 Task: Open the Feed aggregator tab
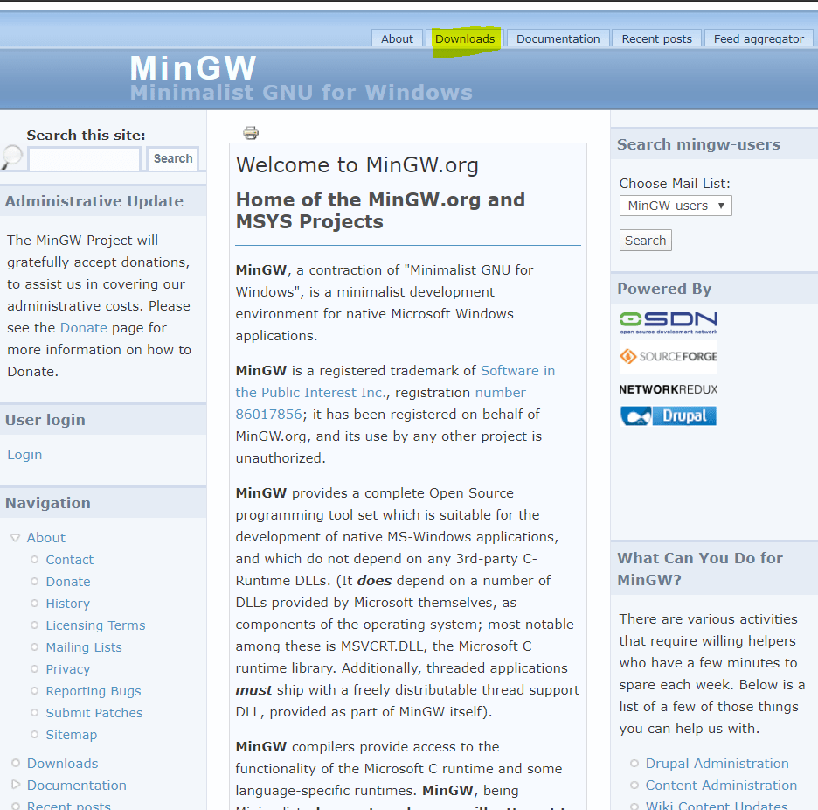pyautogui.click(x=759, y=39)
